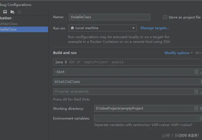Click the sort alphabetically icon
The height and width of the screenshot is (140, 202).
click(x=20, y=12)
